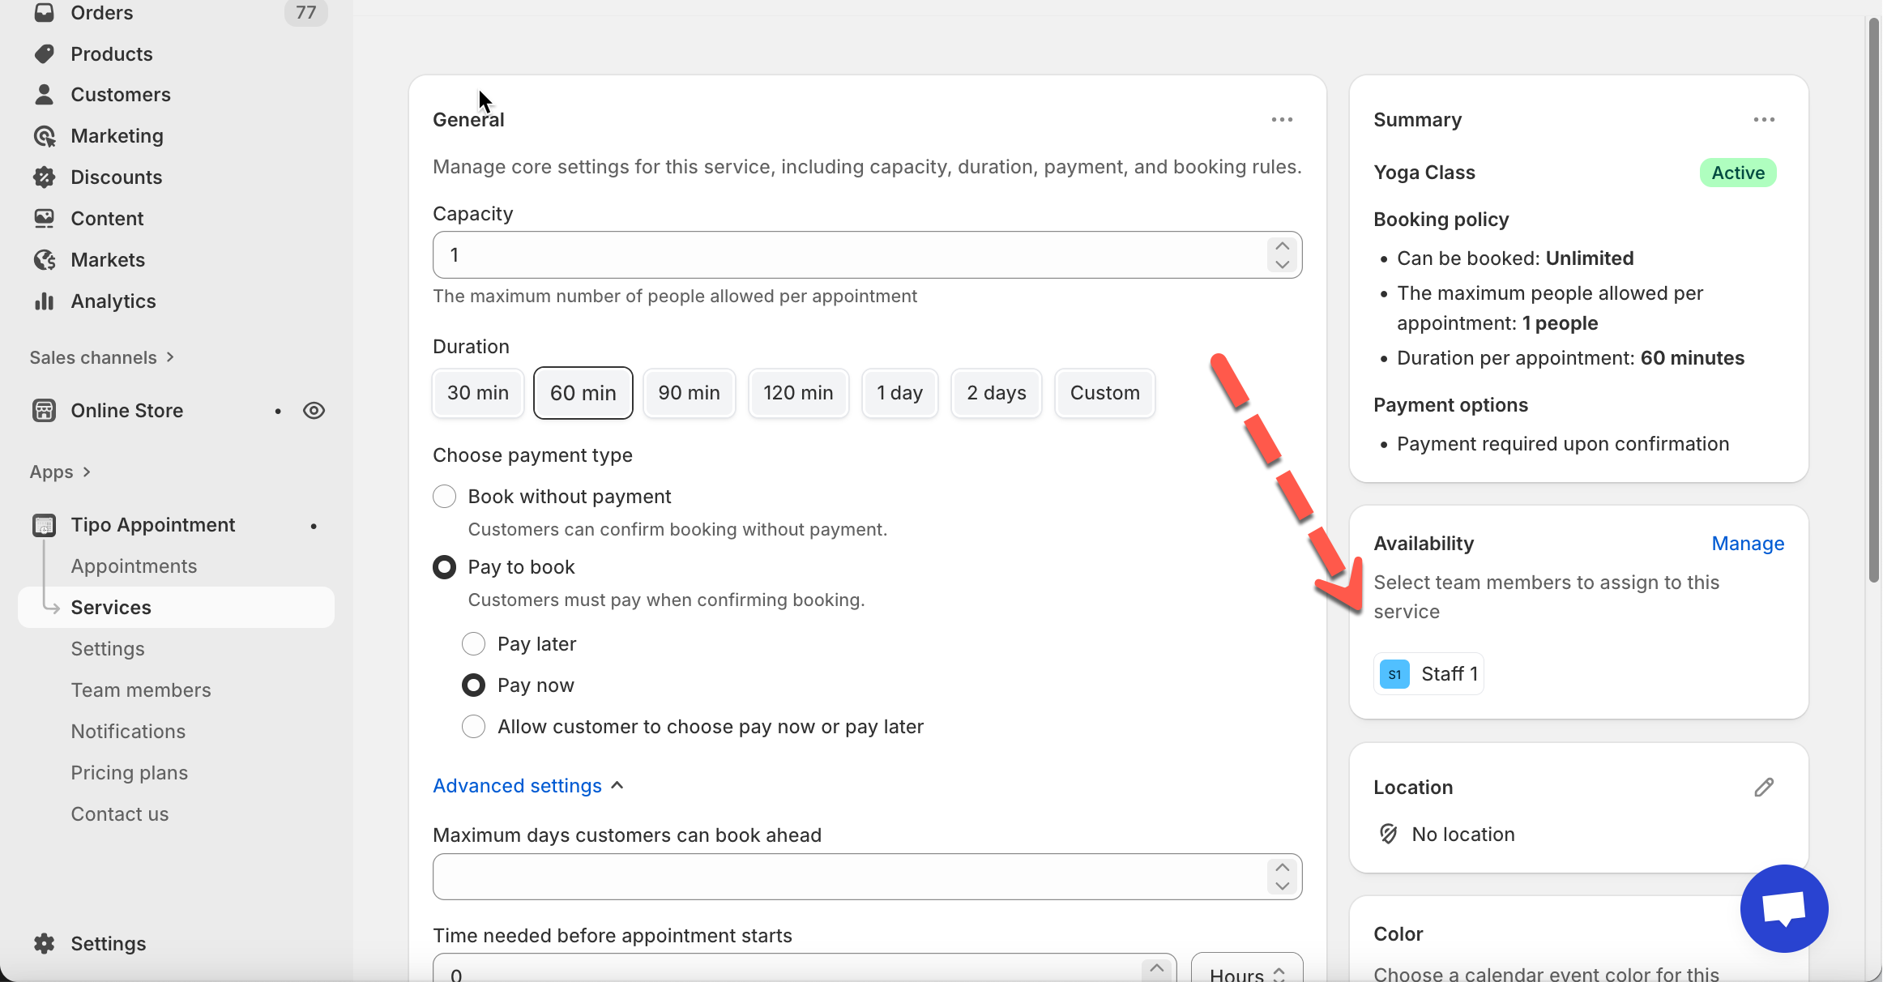
Task: Click the Discounts icon in sidebar
Action: (x=45, y=177)
